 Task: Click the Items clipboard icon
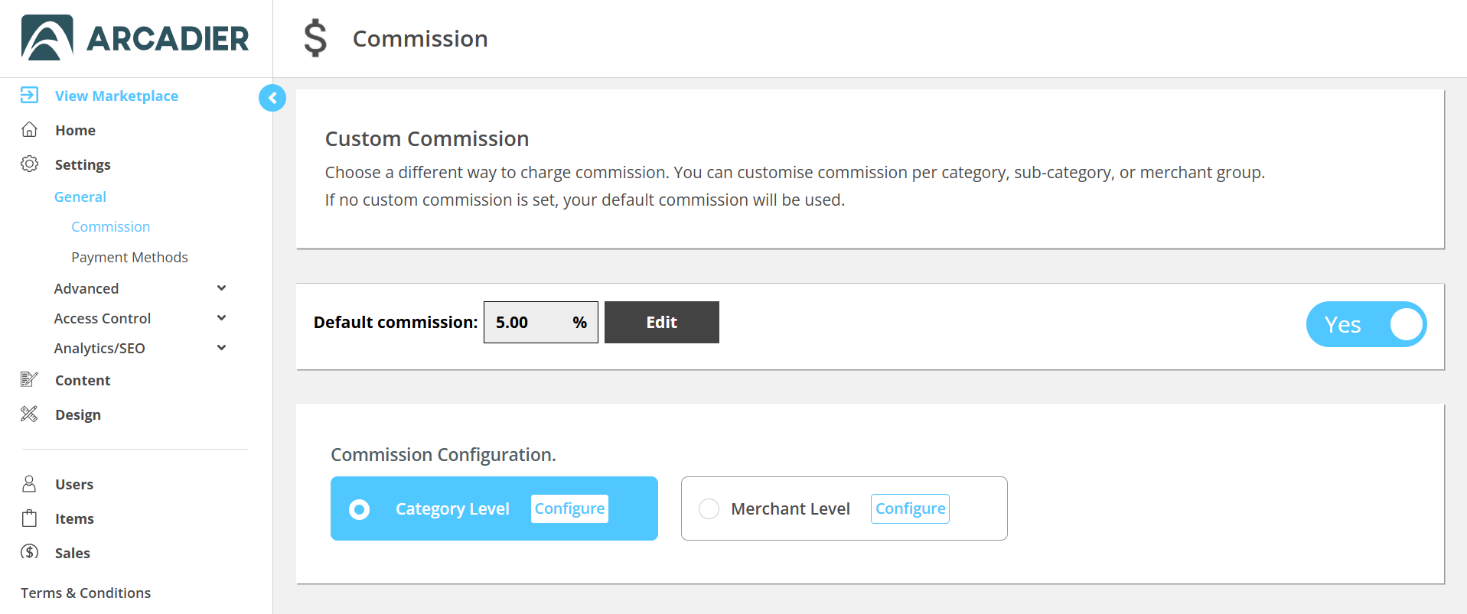[x=29, y=518]
